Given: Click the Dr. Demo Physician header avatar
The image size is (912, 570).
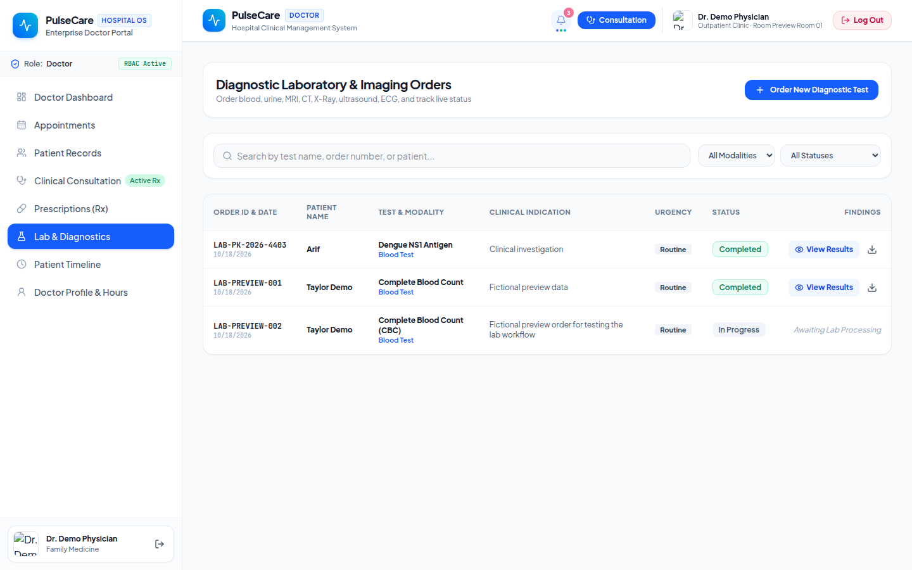Looking at the screenshot, I should (x=682, y=20).
